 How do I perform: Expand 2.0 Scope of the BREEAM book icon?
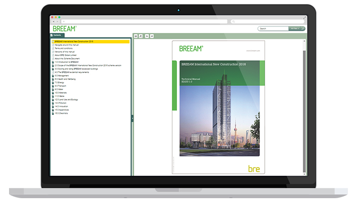[x=53, y=65]
